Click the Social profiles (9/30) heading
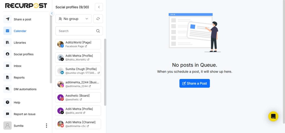 tap(72, 7)
